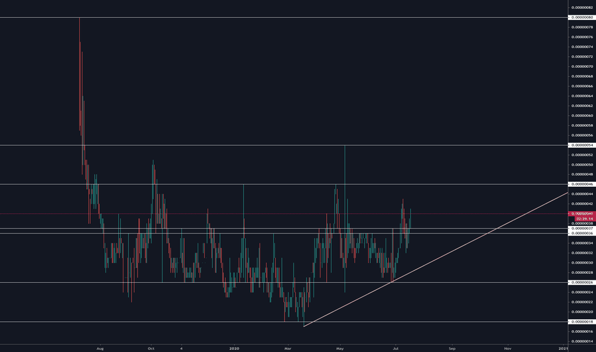Click the 0.00000020 price axis value

tap(583, 312)
